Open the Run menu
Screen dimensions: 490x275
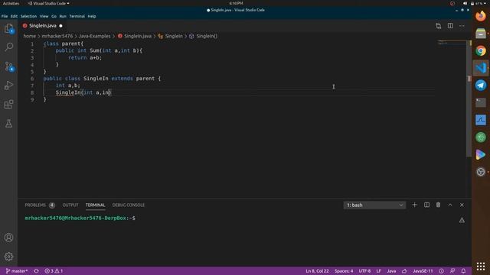[63, 16]
